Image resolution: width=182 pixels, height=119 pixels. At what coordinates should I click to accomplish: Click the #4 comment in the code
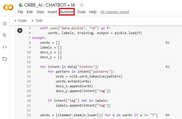tap(167, 115)
